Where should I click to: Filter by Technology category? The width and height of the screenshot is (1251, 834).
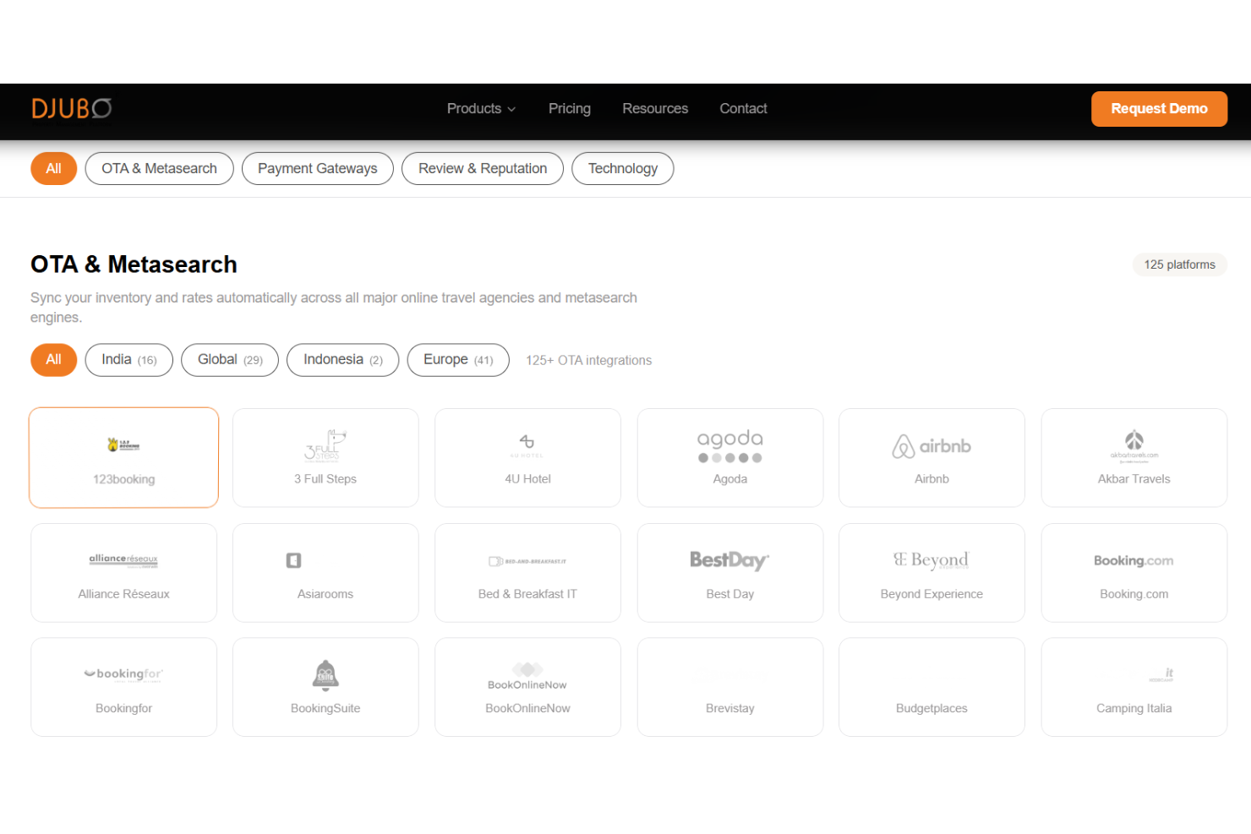tap(623, 168)
